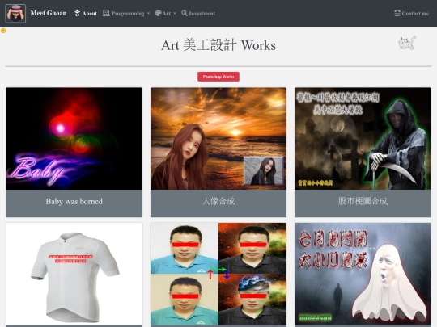The image size is (437, 327).
Task: Open the white cycling jersey image
Action: coord(74,274)
